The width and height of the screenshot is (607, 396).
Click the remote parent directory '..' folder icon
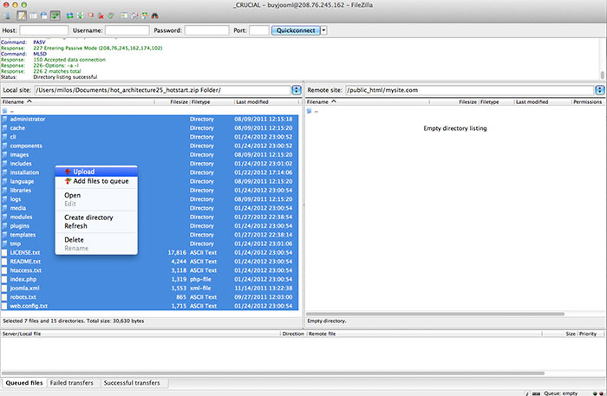(x=309, y=111)
